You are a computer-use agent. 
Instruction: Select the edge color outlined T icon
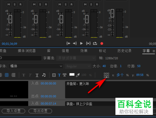point(65,75)
